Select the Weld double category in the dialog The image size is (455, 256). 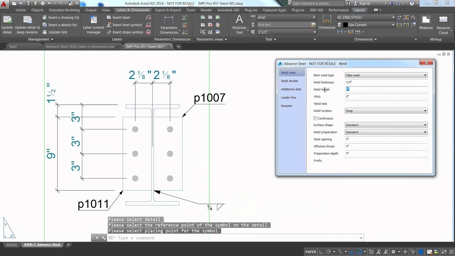point(289,81)
